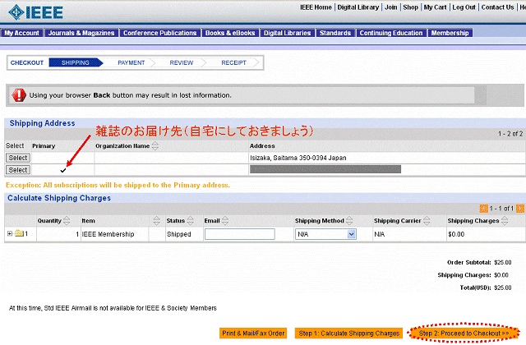Open Journals & Magazines menu
Viewport: 526px width, 345px height.
click(x=81, y=33)
